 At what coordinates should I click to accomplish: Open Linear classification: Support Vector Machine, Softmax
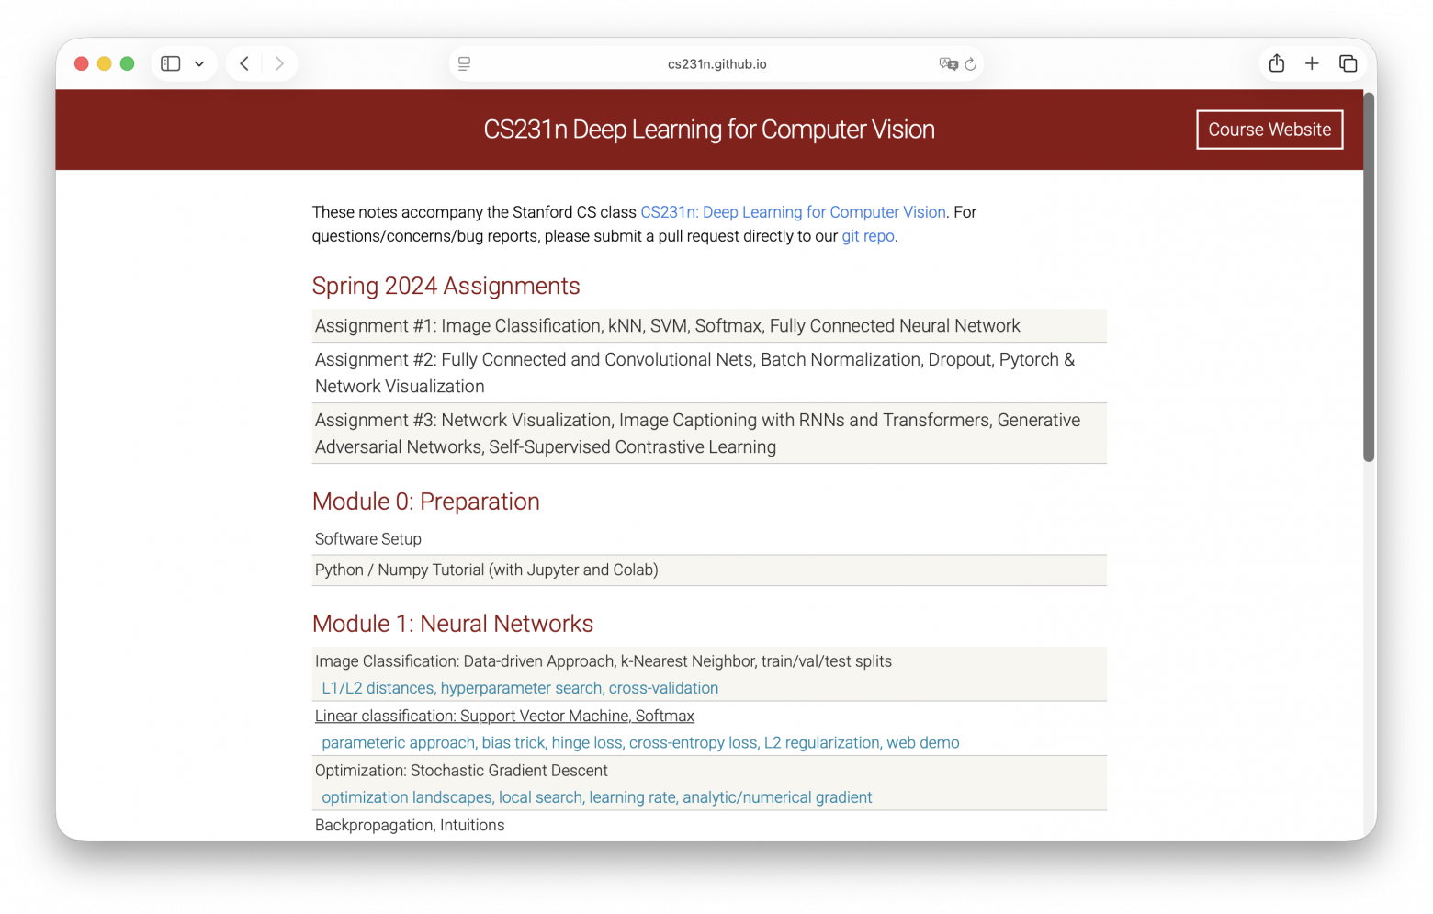(x=504, y=716)
